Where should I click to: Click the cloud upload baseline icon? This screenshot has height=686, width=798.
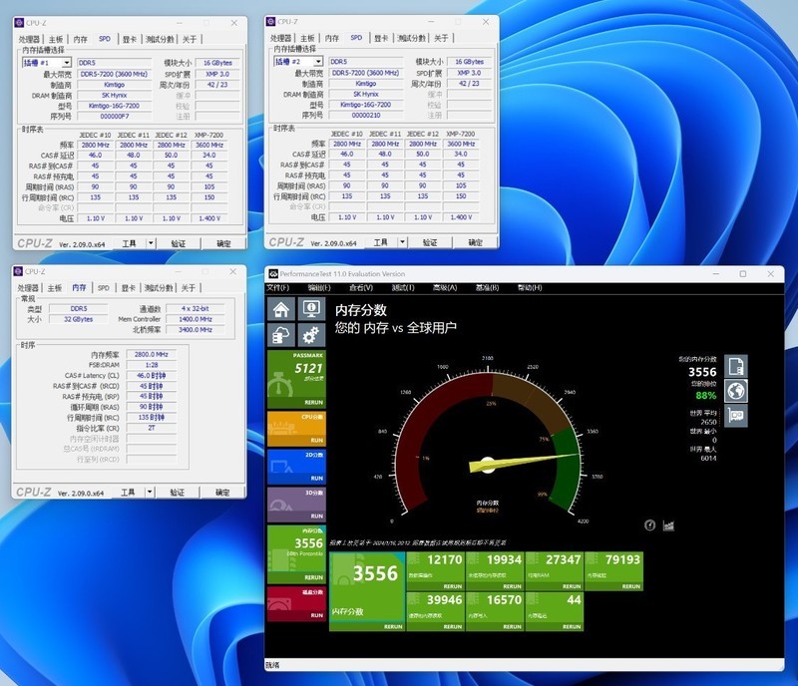tap(281, 333)
